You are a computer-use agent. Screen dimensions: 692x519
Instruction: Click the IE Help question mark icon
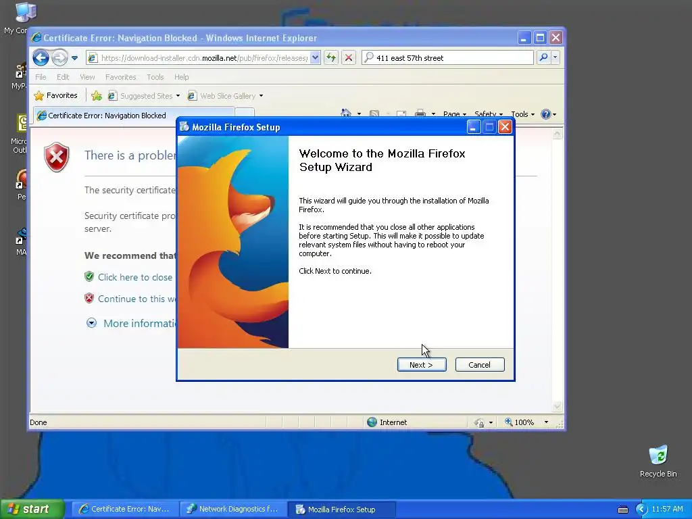click(x=546, y=114)
